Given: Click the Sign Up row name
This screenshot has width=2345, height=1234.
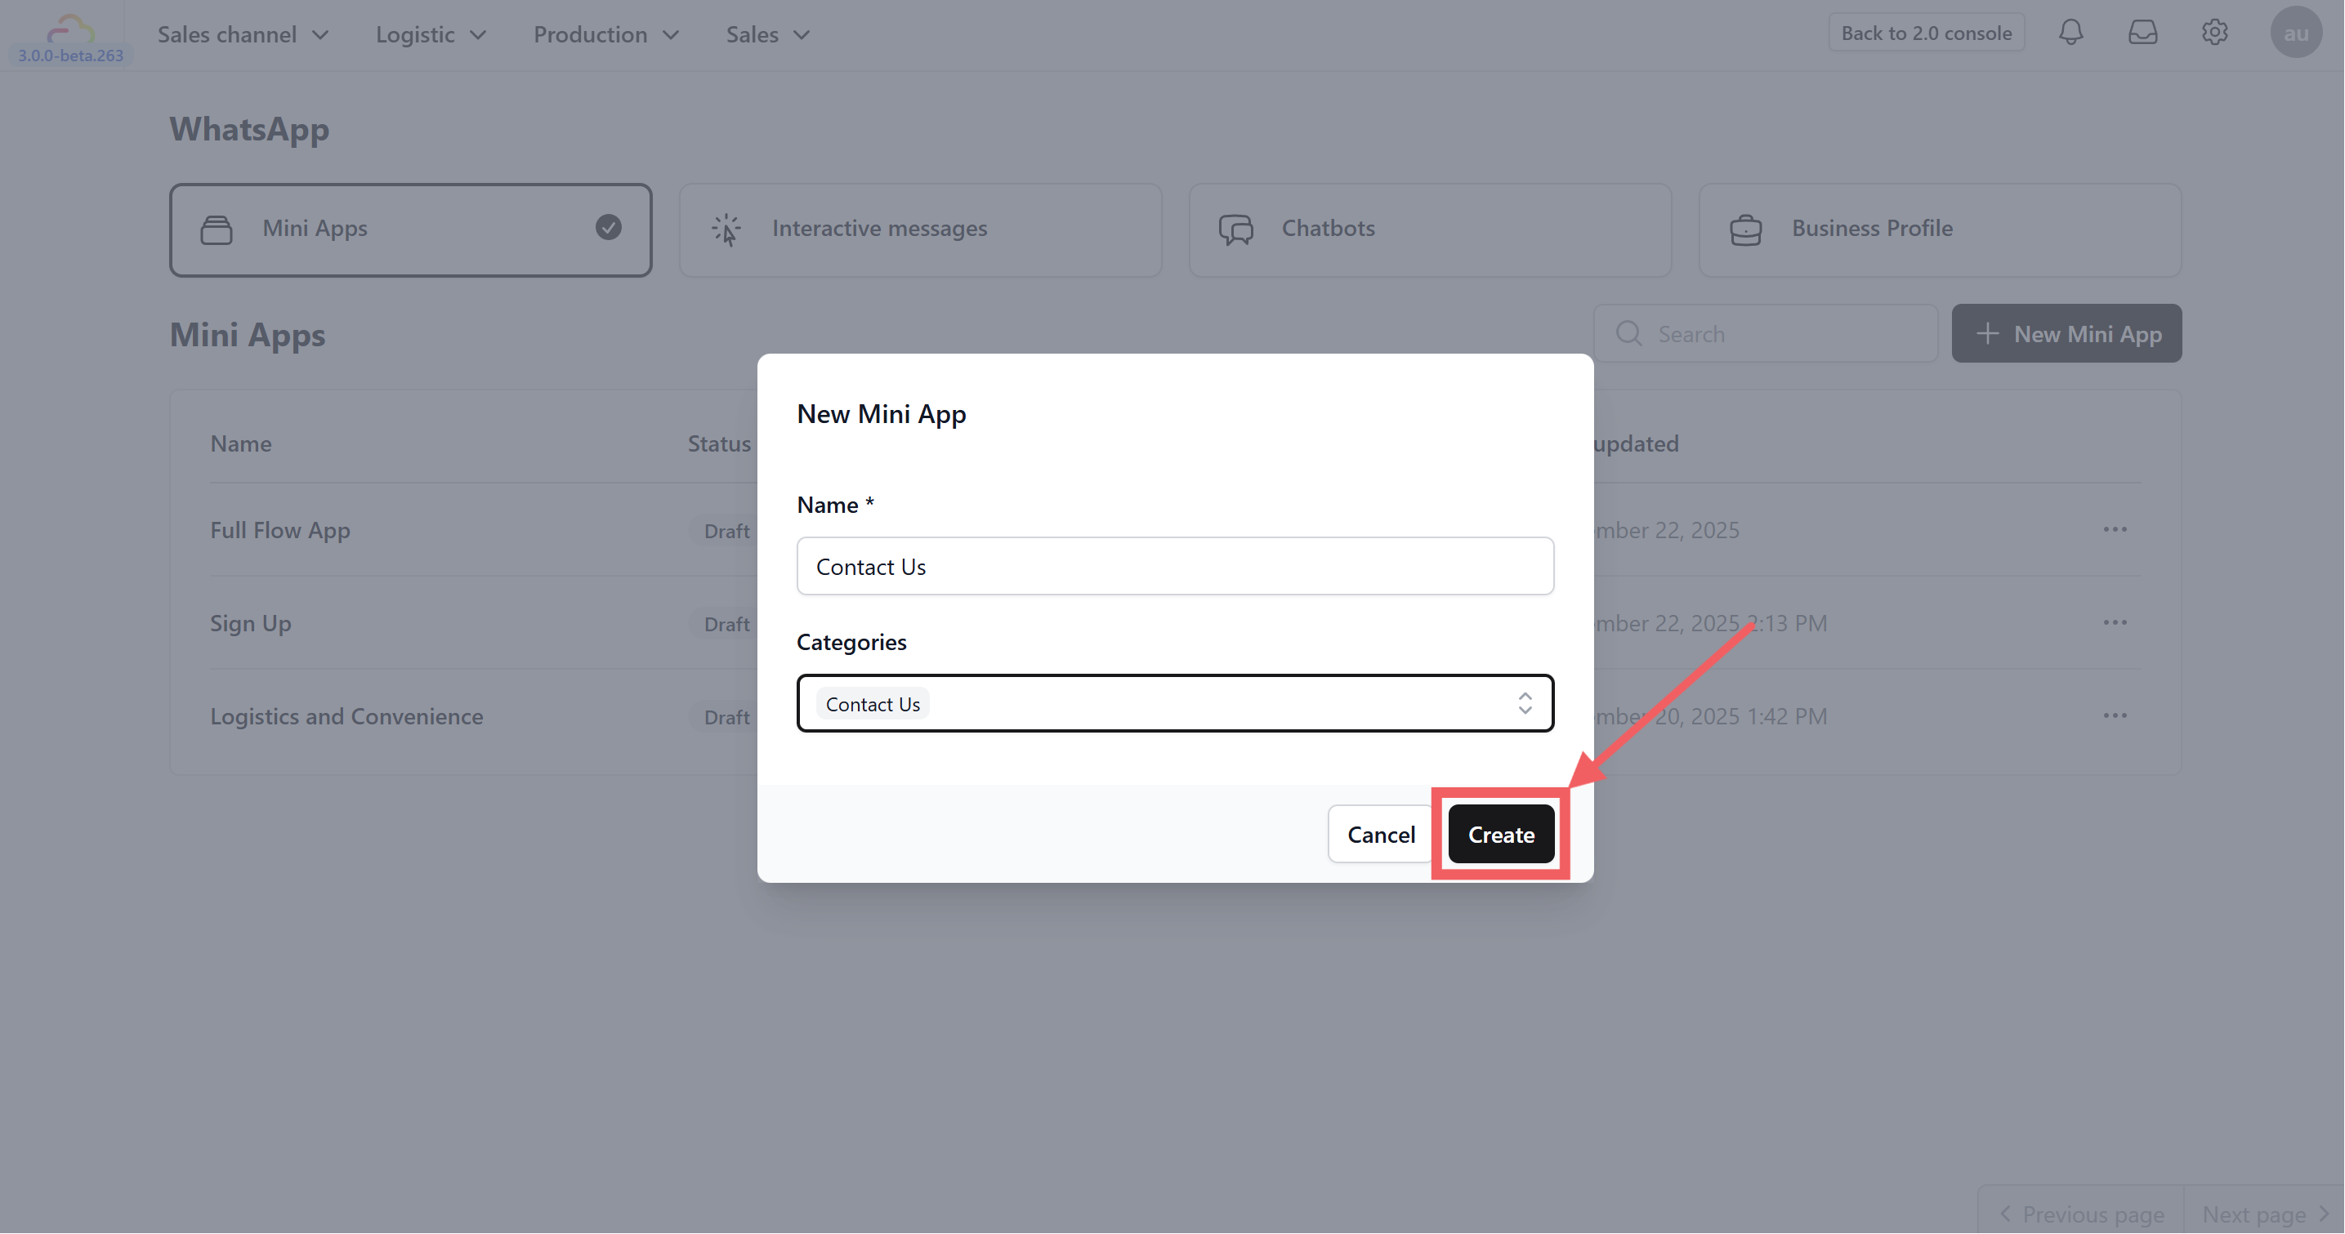Looking at the screenshot, I should pyautogui.click(x=250, y=622).
